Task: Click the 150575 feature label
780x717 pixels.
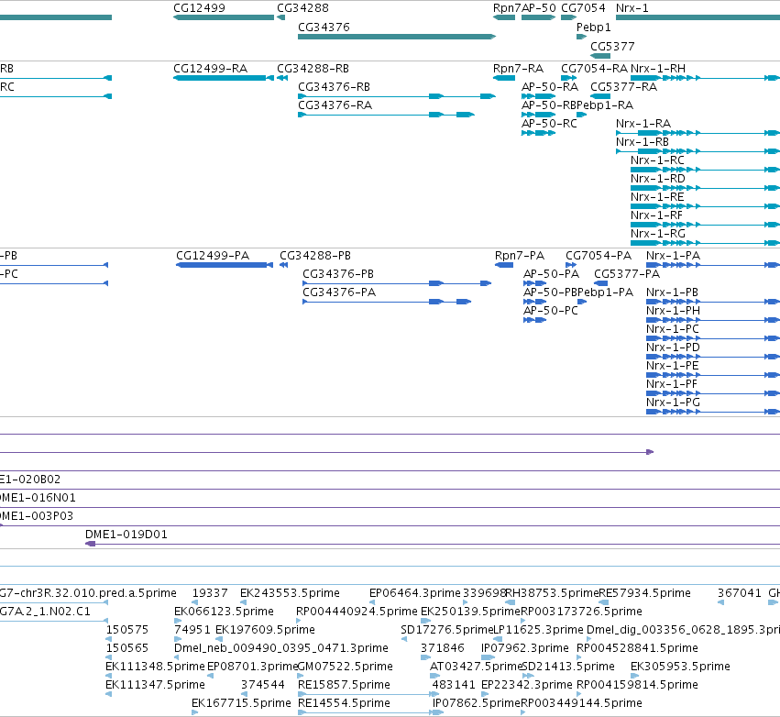Action: tap(126, 630)
